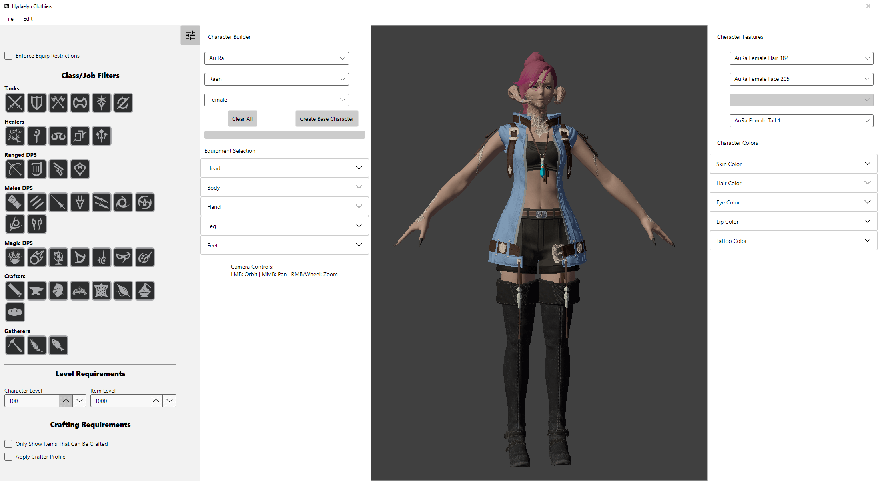Collapse the filter sidebar with sliders icon

(x=190, y=35)
